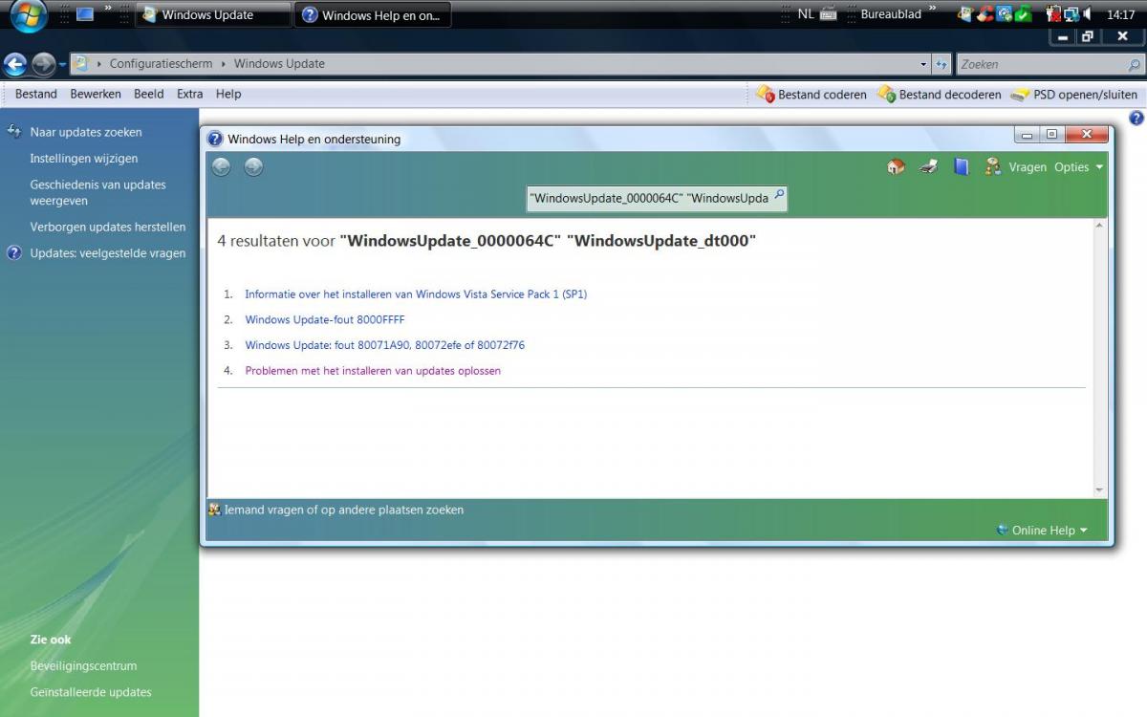The image size is (1147, 717).
Task: Switch to Windows Update taskbar button
Action: pyautogui.click(x=213, y=15)
